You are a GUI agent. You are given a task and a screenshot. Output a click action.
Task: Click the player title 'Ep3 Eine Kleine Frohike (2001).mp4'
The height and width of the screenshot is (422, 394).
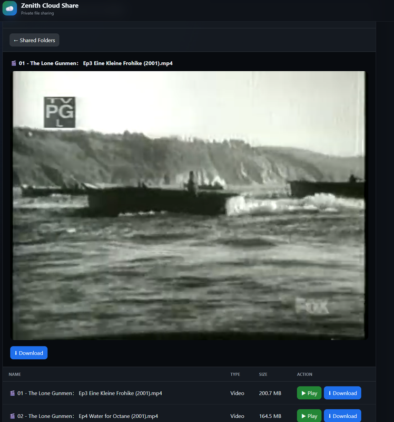click(127, 63)
